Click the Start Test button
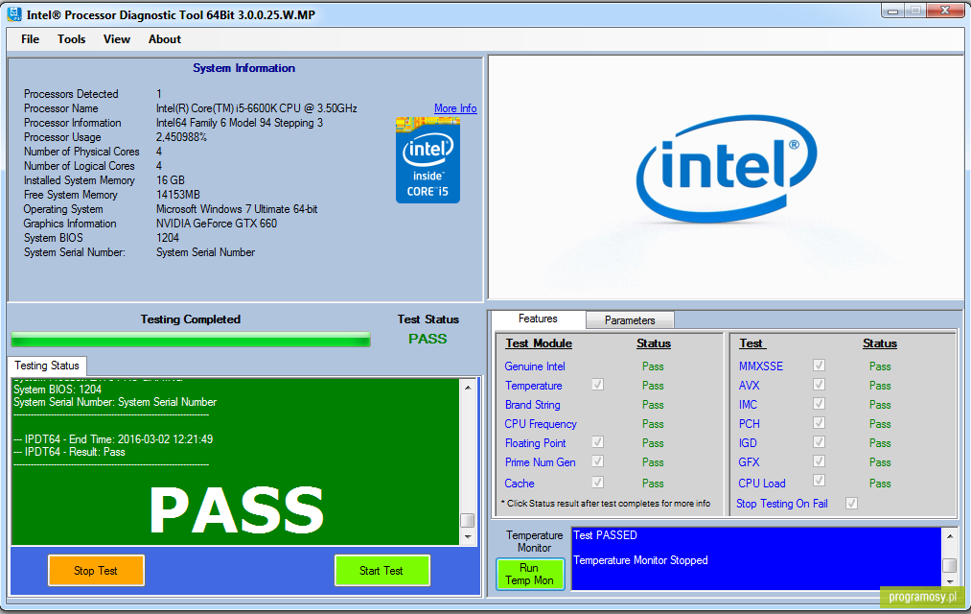The image size is (971, 614). 381,571
